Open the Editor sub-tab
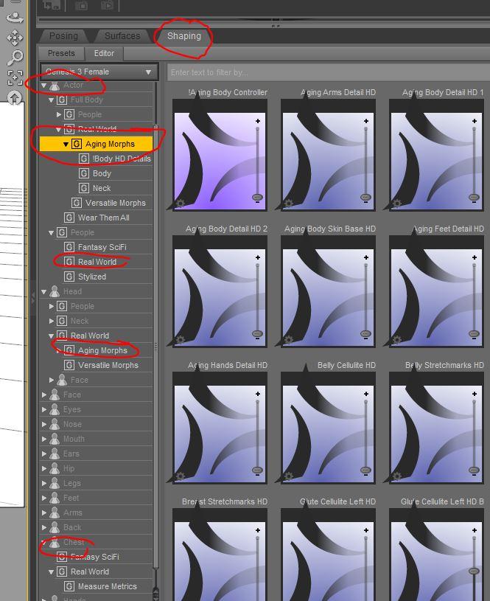490x601 pixels. point(104,53)
